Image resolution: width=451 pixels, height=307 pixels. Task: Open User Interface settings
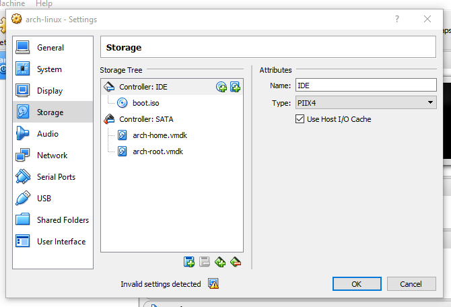click(53, 242)
